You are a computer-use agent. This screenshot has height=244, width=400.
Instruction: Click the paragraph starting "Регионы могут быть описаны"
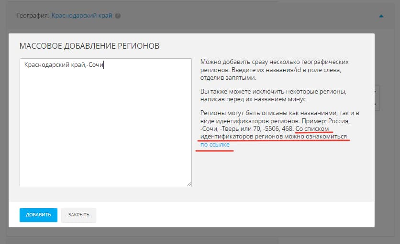(x=279, y=128)
